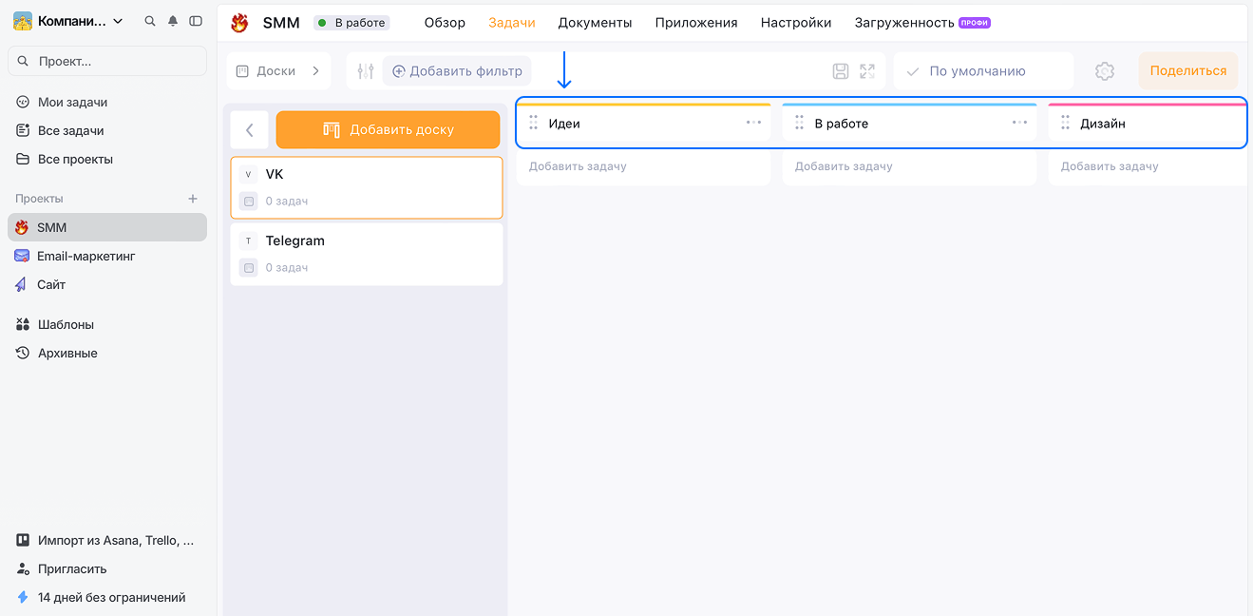Click the Telegram board letter icon

click(x=249, y=241)
